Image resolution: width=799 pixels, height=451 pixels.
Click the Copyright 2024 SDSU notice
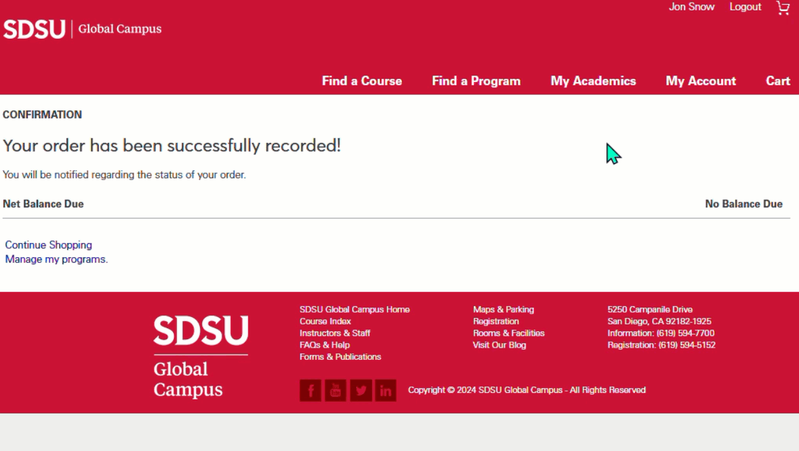[527, 390]
